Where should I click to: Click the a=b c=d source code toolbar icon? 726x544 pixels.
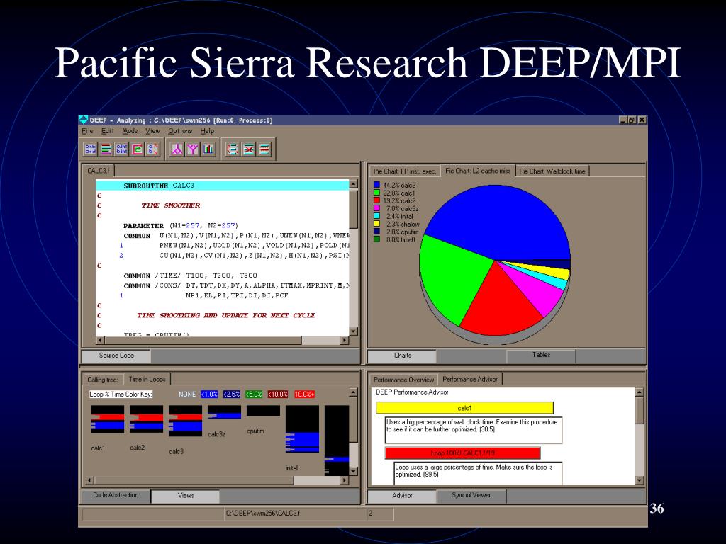pyautogui.click(x=90, y=149)
